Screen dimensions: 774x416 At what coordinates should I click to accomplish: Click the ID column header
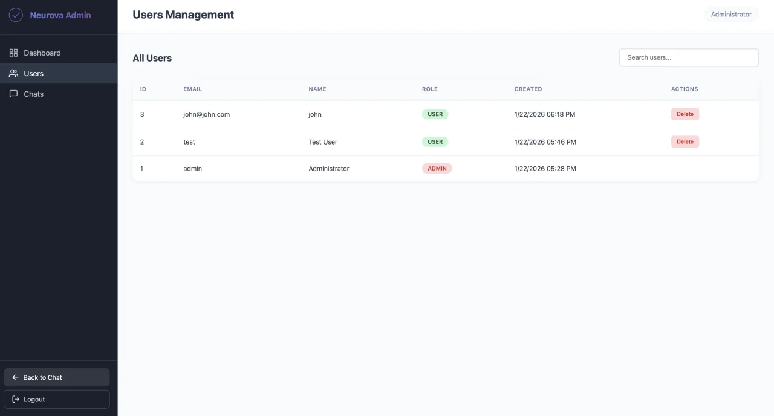click(143, 89)
